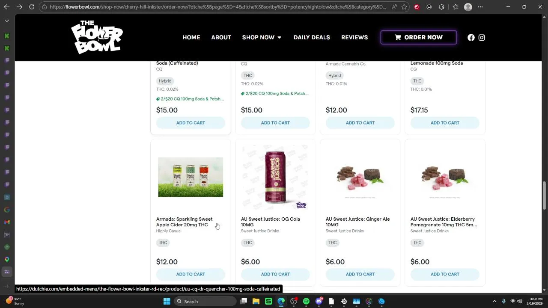The image size is (548, 308).
Task: Click the OG Cola can product image
Action: click(x=275, y=177)
